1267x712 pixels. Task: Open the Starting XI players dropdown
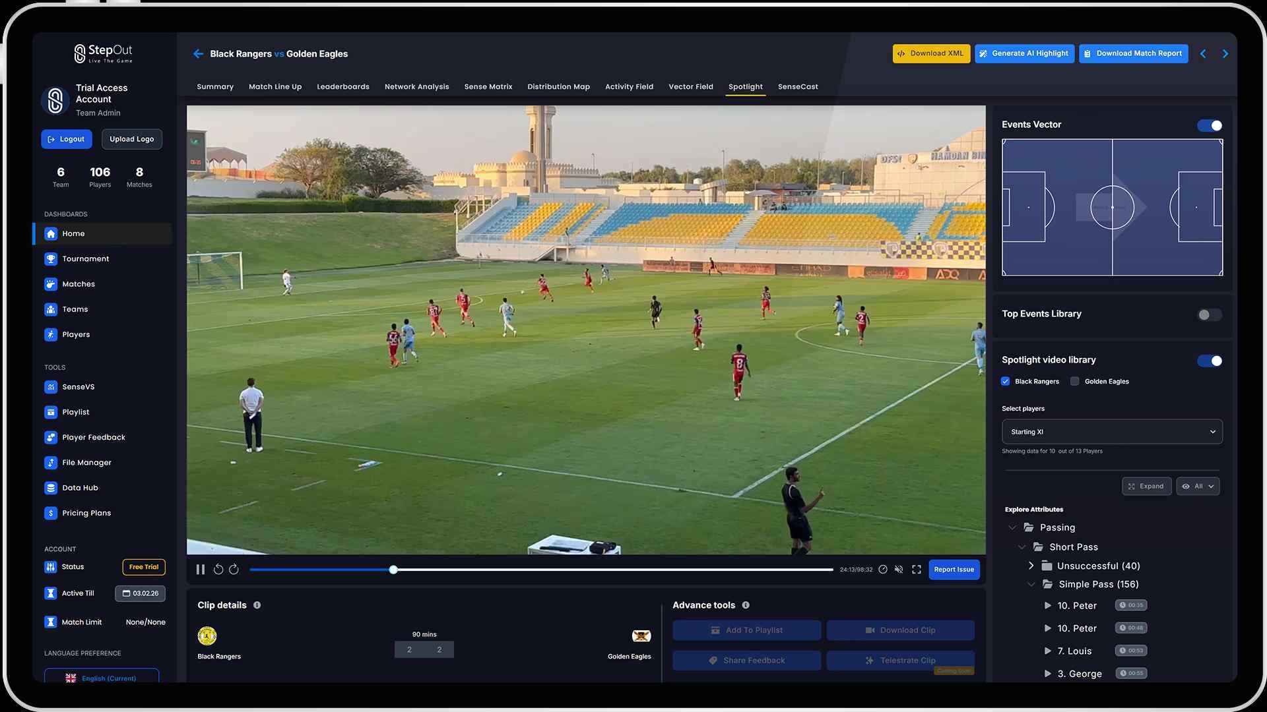point(1112,432)
